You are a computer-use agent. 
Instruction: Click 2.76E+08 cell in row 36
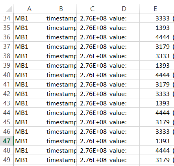click(92, 37)
